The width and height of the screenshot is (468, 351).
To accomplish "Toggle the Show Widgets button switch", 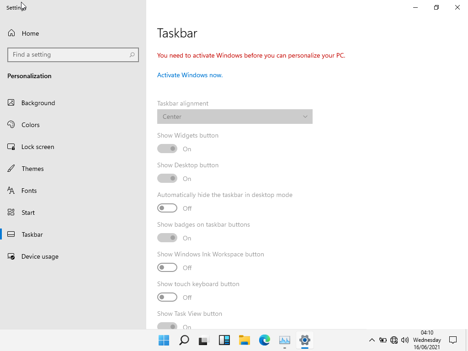I will tap(167, 149).
